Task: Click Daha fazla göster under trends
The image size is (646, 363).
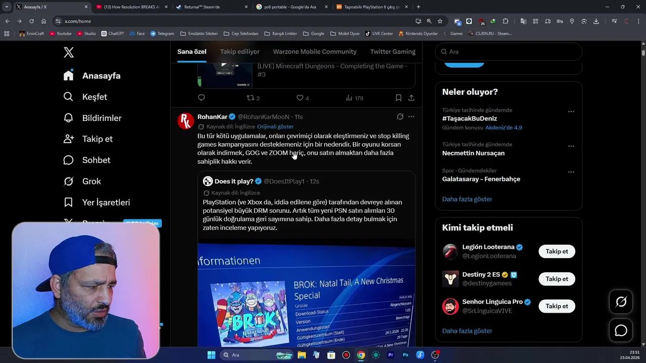Action: coord(467,199)
